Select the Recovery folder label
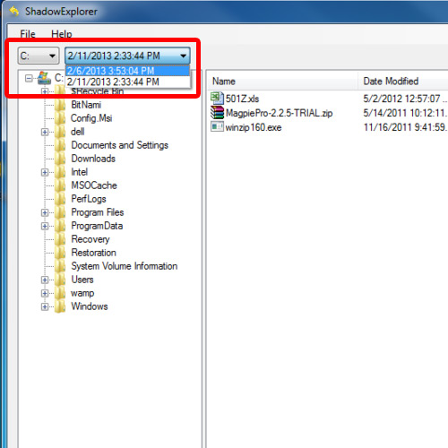The width and height of the screenshot is (448, 448). (x=90, y=239)
